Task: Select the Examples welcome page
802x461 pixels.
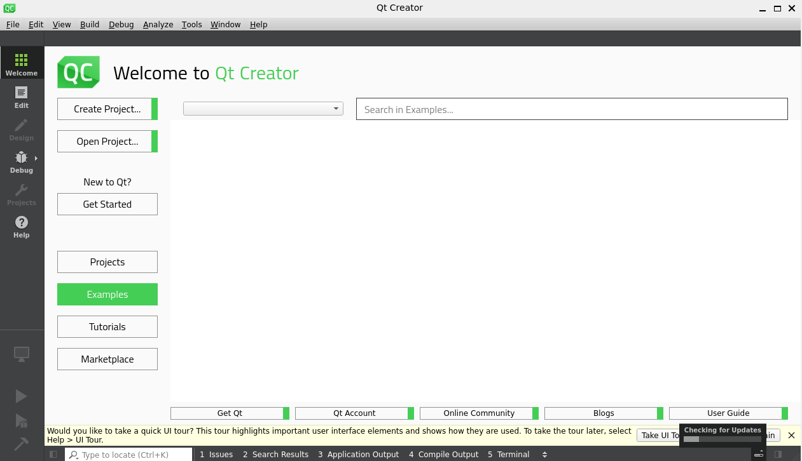Action: pyautogui.click(x=107, y=295)
